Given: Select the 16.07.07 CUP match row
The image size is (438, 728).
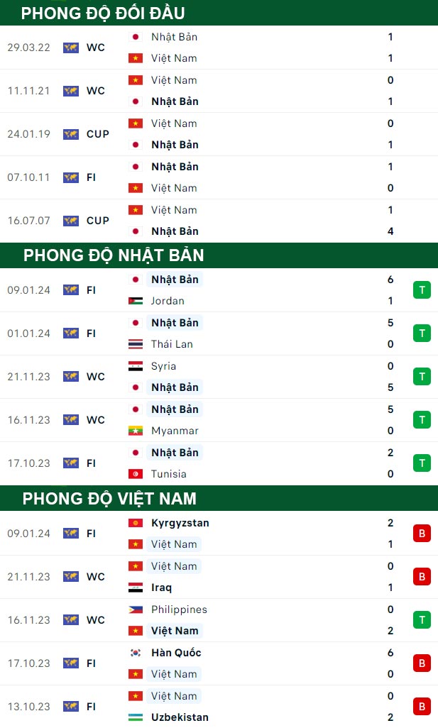Looking at the screenshot, I should tap(219, 221).
